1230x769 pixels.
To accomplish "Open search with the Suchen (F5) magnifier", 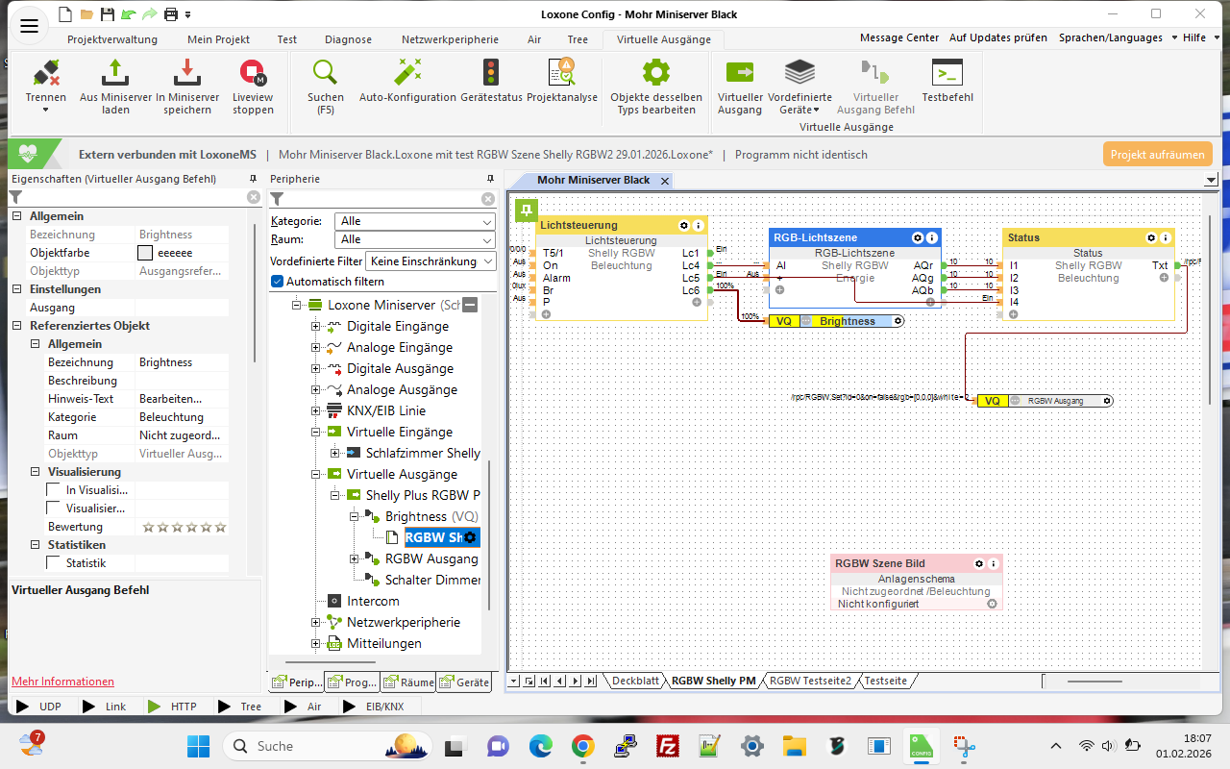I will (x=326, y=73).
